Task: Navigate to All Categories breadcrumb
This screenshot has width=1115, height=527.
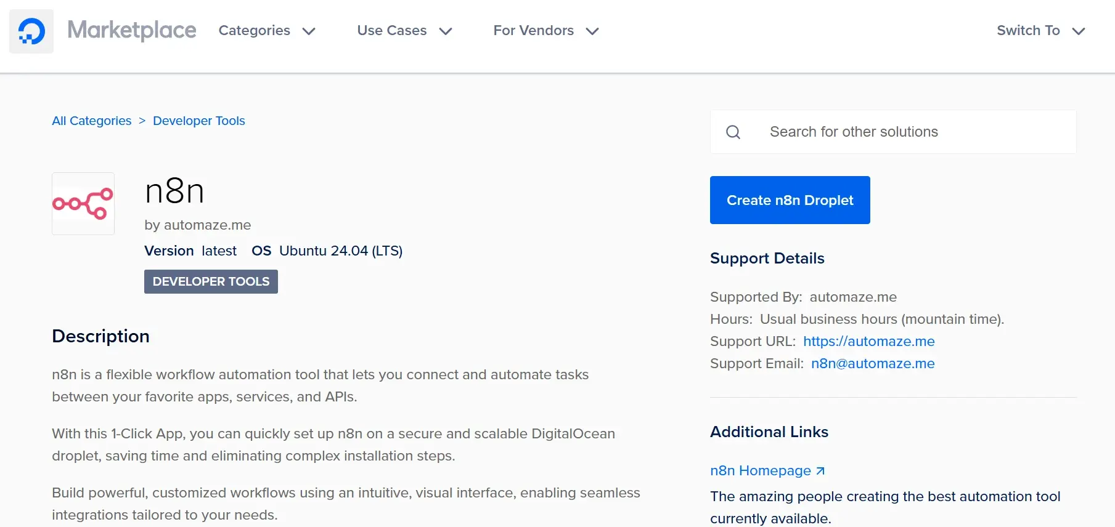Action: (92, 121)
